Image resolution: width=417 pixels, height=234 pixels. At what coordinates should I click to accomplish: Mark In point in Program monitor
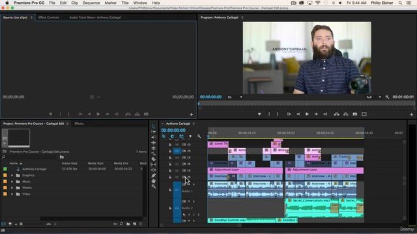tap(269, 114)
